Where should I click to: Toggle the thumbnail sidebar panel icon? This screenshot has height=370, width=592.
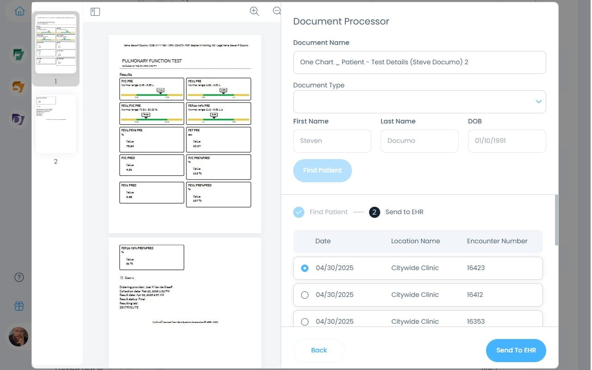pyautogui.click(x=95, y=12)
